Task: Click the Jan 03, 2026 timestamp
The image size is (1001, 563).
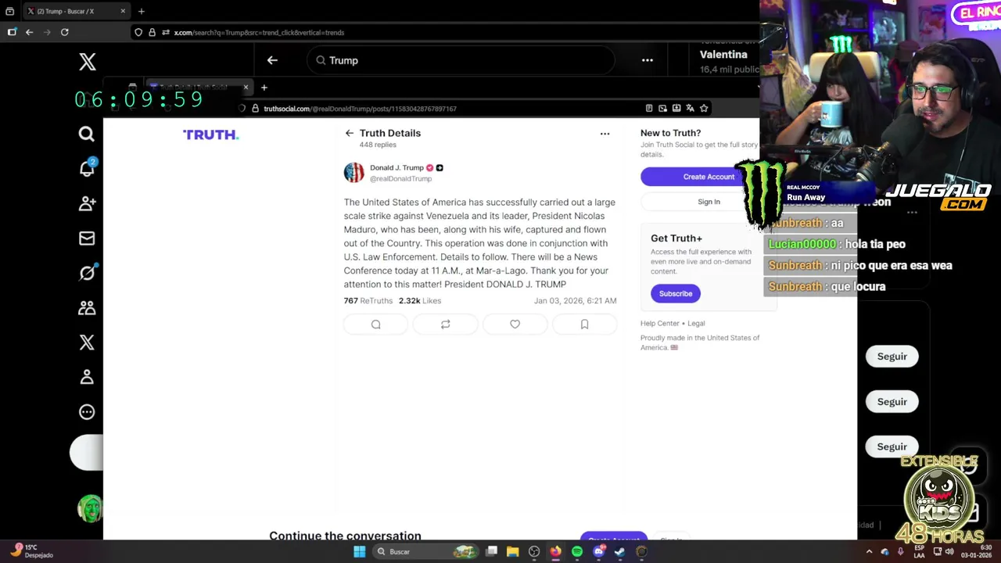Action: click(575, 301)
